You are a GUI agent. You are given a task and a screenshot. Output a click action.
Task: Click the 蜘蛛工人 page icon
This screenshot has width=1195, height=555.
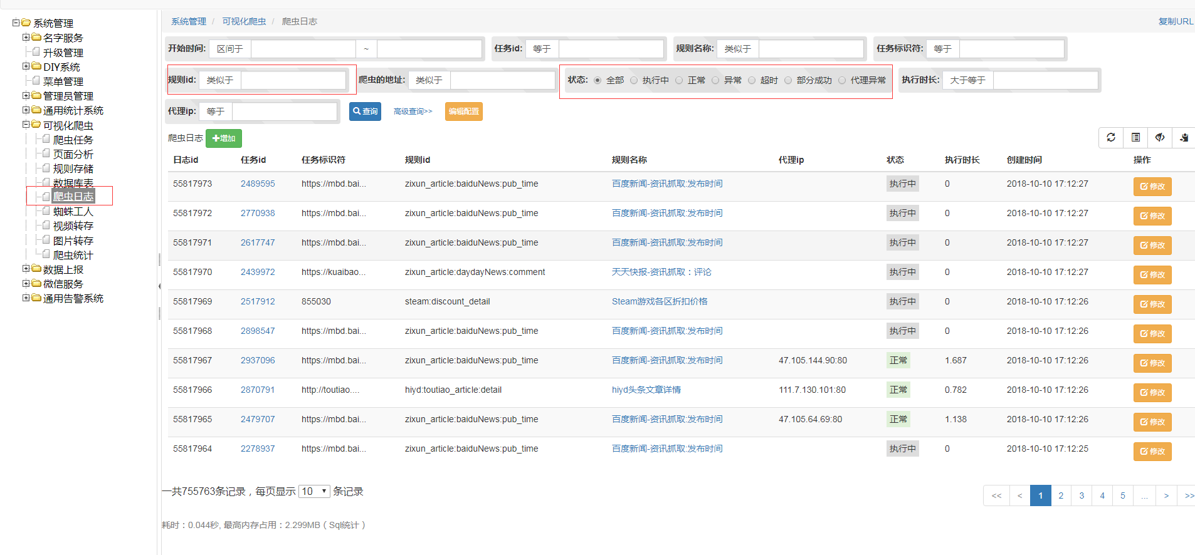tap(46, 211)
